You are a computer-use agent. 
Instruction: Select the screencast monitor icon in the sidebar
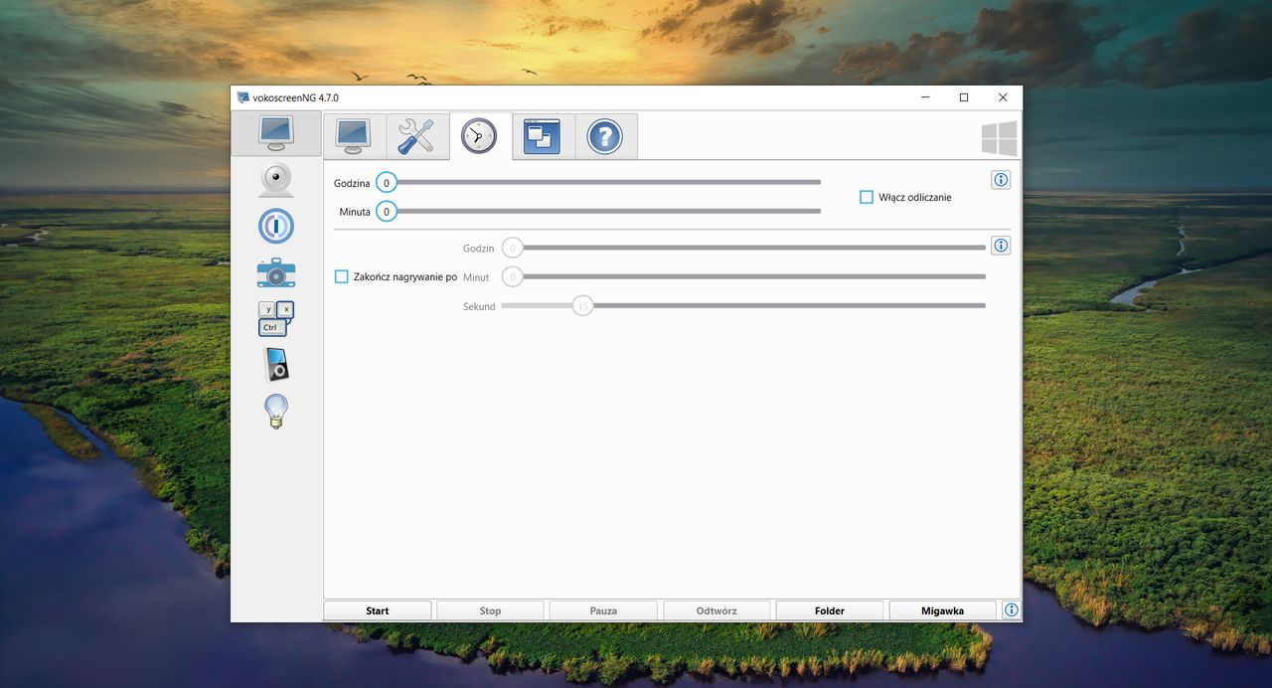click(275, 132)
